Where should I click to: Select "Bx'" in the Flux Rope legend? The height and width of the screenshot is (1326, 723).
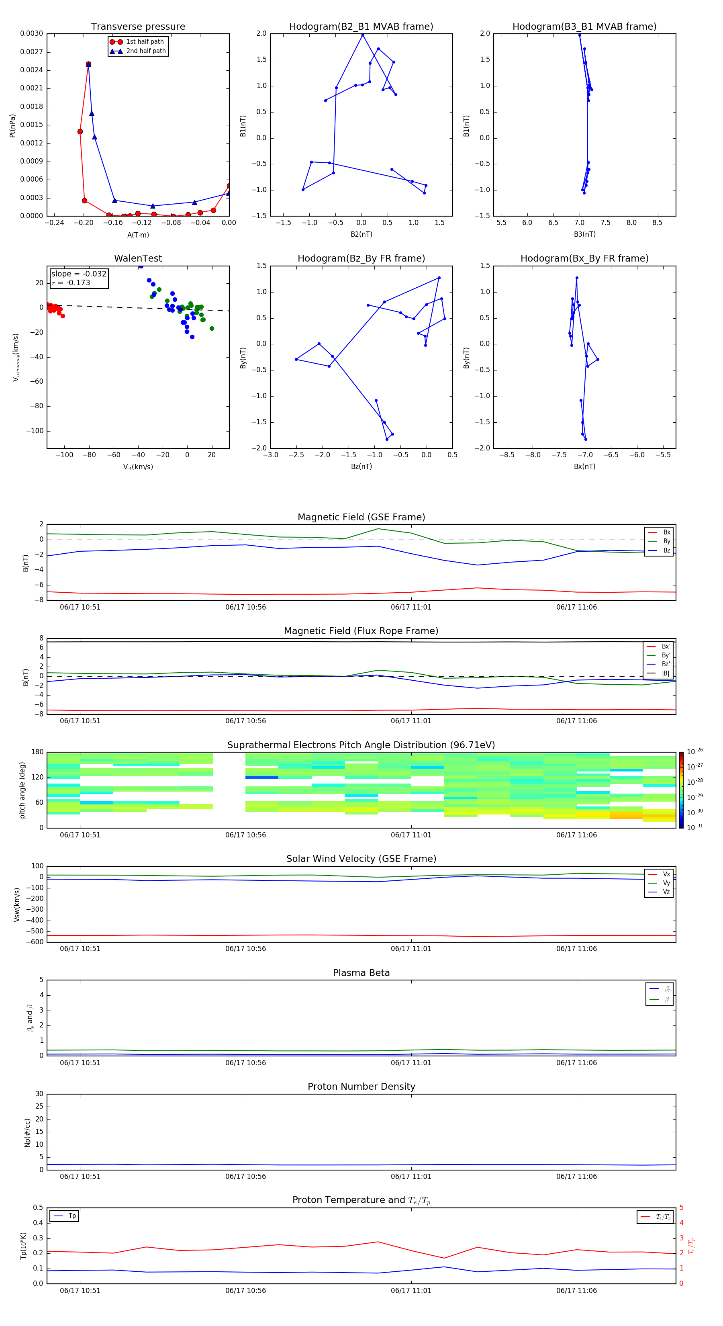659,647
